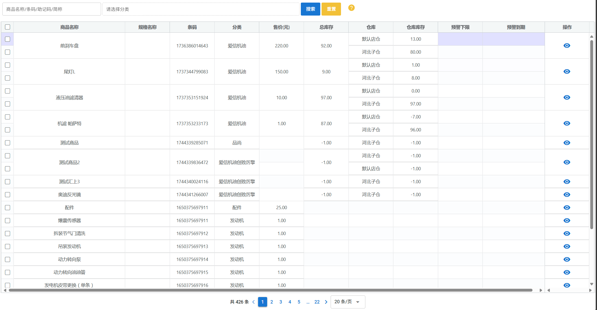The height and width of the screenshot is (310, 597).
Task: Jump to last page 22
Action: click(317, 302)
